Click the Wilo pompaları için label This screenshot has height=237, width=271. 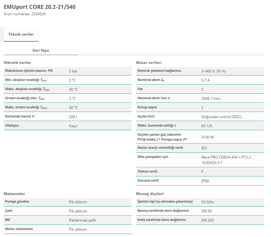coord(153,157)
